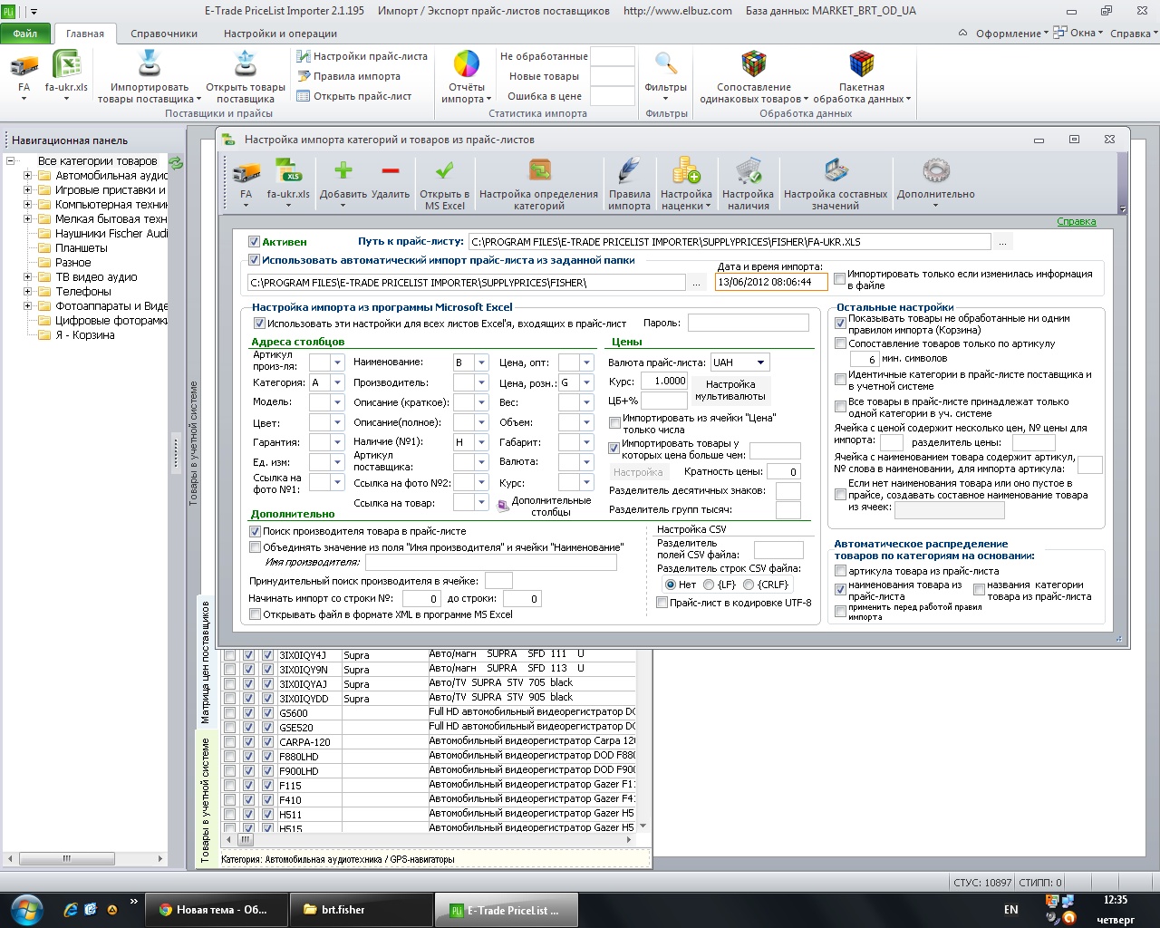The width and height of the screenshot is (1160, 928).
Task: Toggle import only if file info changed
Action: coord(840,279)
